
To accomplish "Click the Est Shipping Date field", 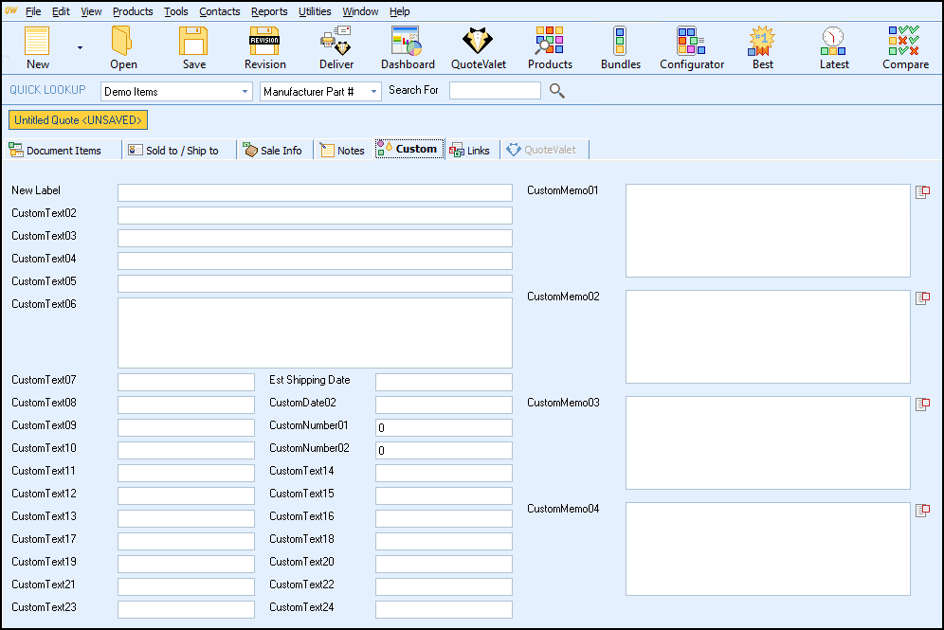I will [x=443, y=382].
